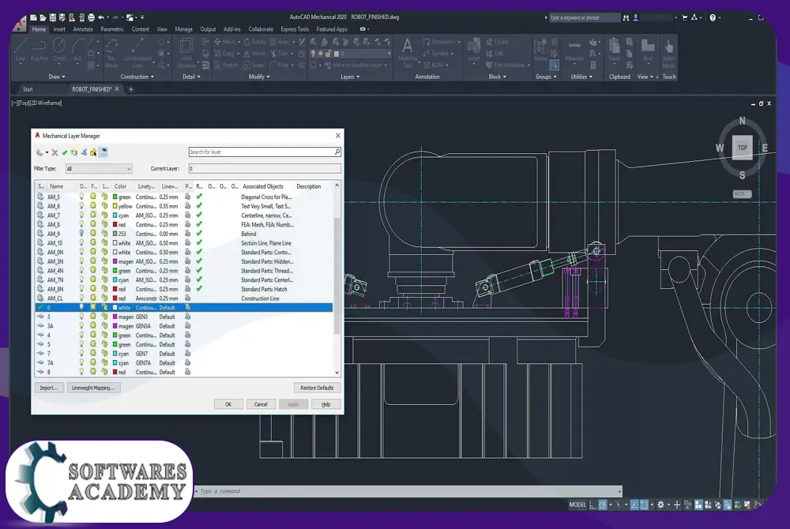Click the Restore Defaults button
This screenshot has height=529, width=790.
pyautogui.click(x=317, y=388)
